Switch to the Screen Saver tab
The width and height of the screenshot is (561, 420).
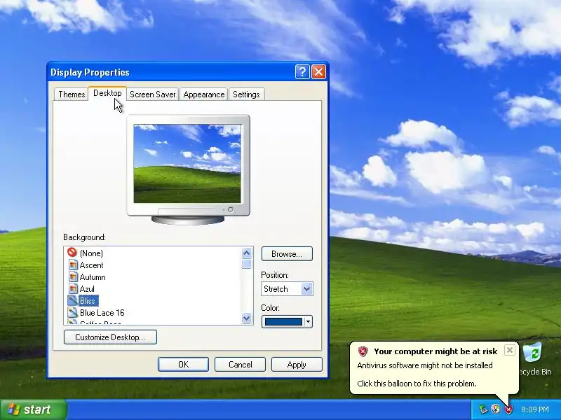pyautogui.click(x=152, y=94)
